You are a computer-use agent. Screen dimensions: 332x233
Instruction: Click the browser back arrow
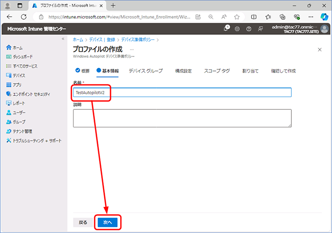[x=9, y=17]
